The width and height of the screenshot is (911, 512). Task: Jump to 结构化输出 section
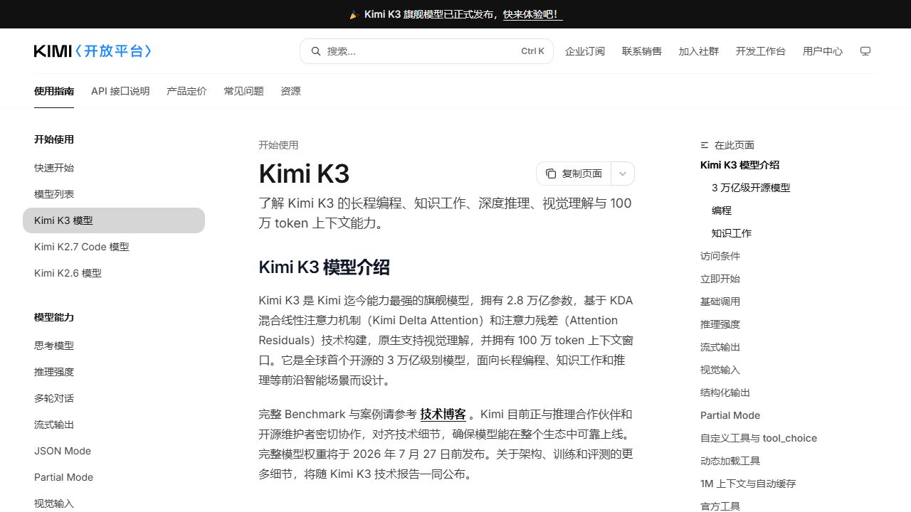(725, 393)
